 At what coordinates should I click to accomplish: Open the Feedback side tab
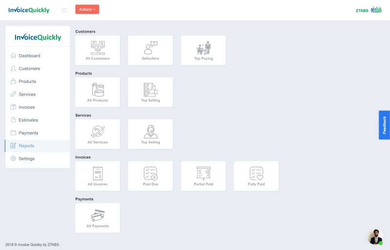click(x=384, y=125)
